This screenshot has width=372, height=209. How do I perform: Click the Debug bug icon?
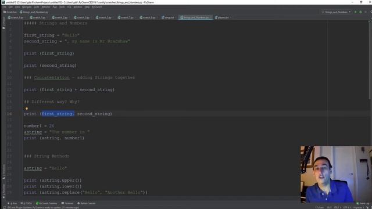click(x=360, y=12)
